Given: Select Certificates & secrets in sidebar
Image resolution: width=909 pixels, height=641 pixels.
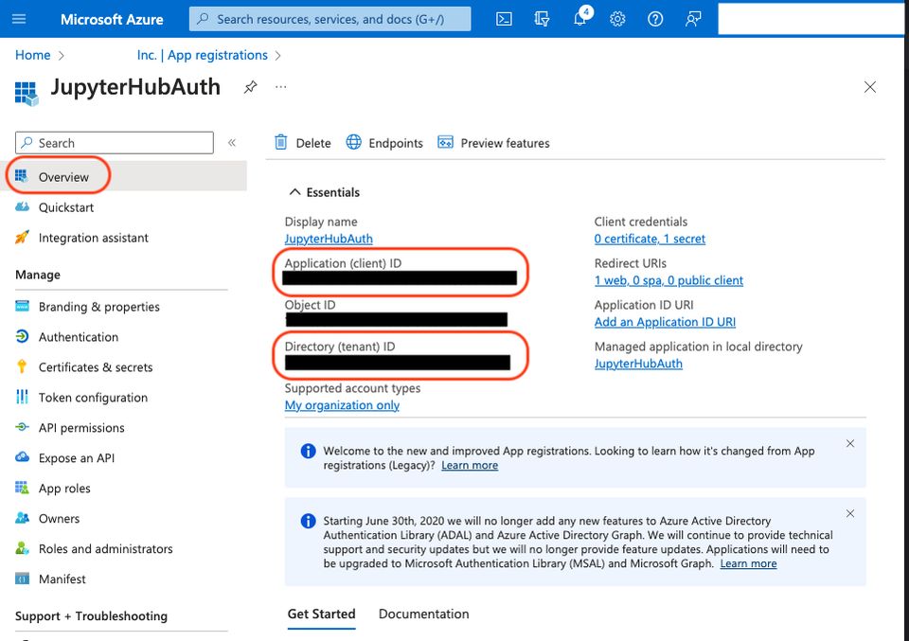Looking at the screenshot, I should pos(95,367).
